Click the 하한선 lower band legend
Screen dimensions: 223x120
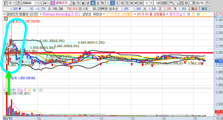click(97, 14)
